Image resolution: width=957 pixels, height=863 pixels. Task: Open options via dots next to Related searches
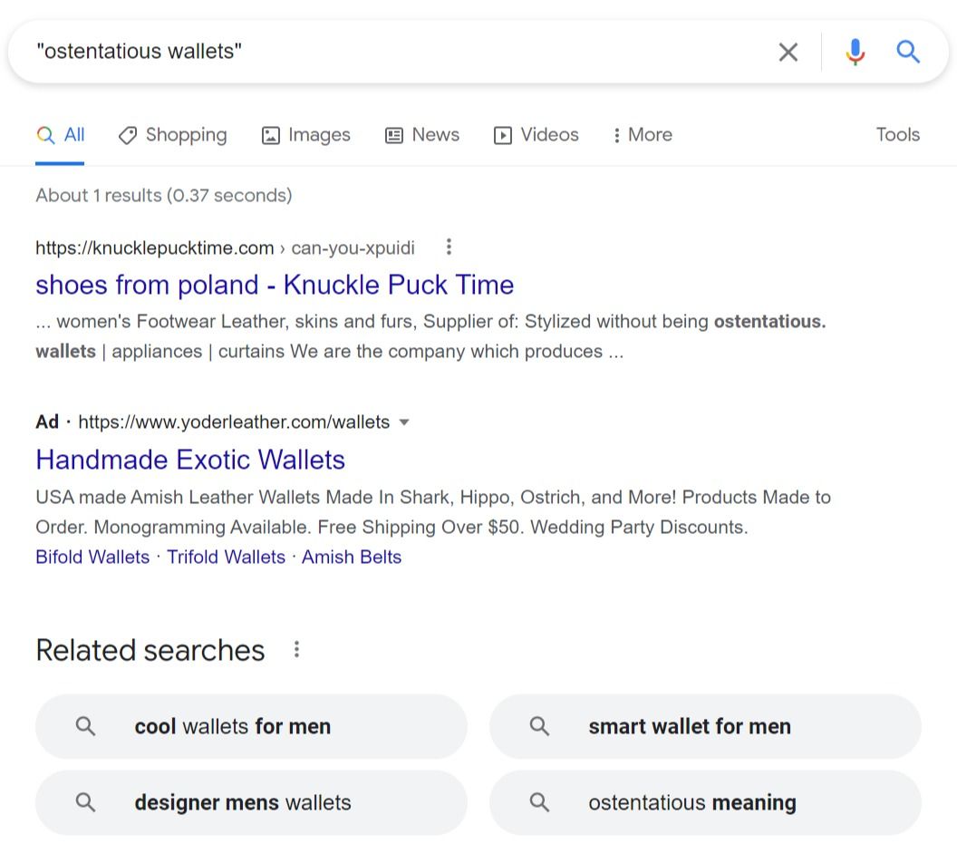coord(295,650)
